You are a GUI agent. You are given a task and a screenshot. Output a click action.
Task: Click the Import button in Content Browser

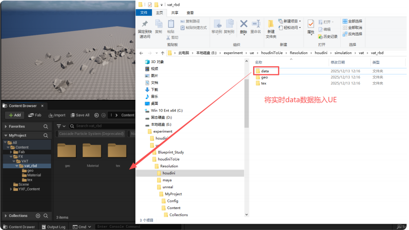[x=57, y=115]
